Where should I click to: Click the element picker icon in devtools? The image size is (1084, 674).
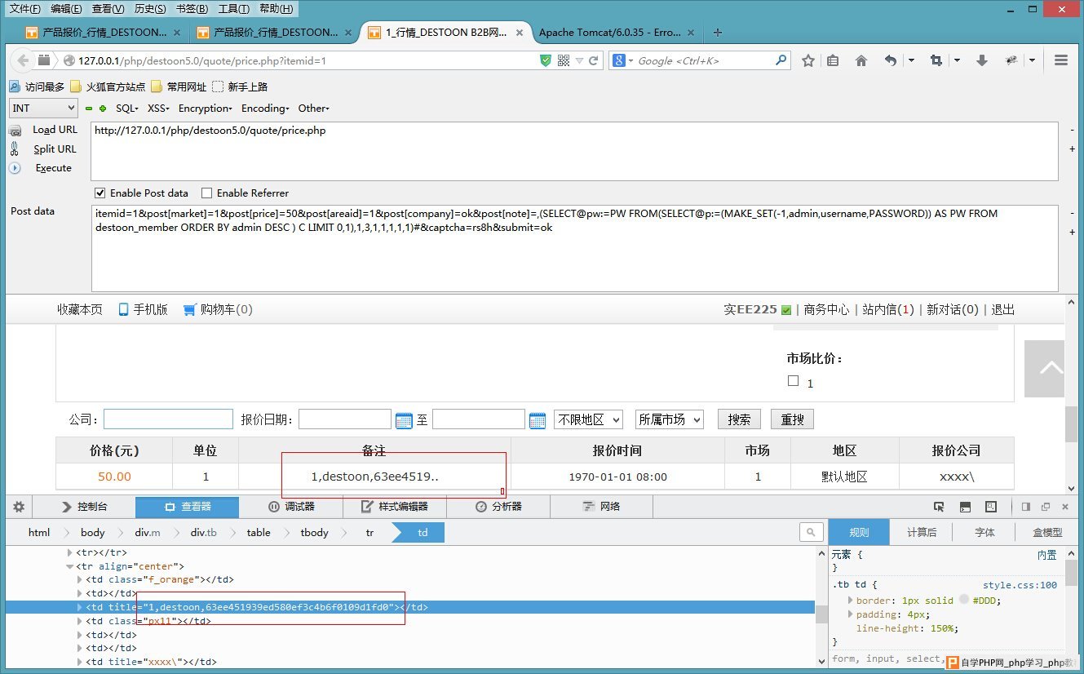[x=939, y=507]
